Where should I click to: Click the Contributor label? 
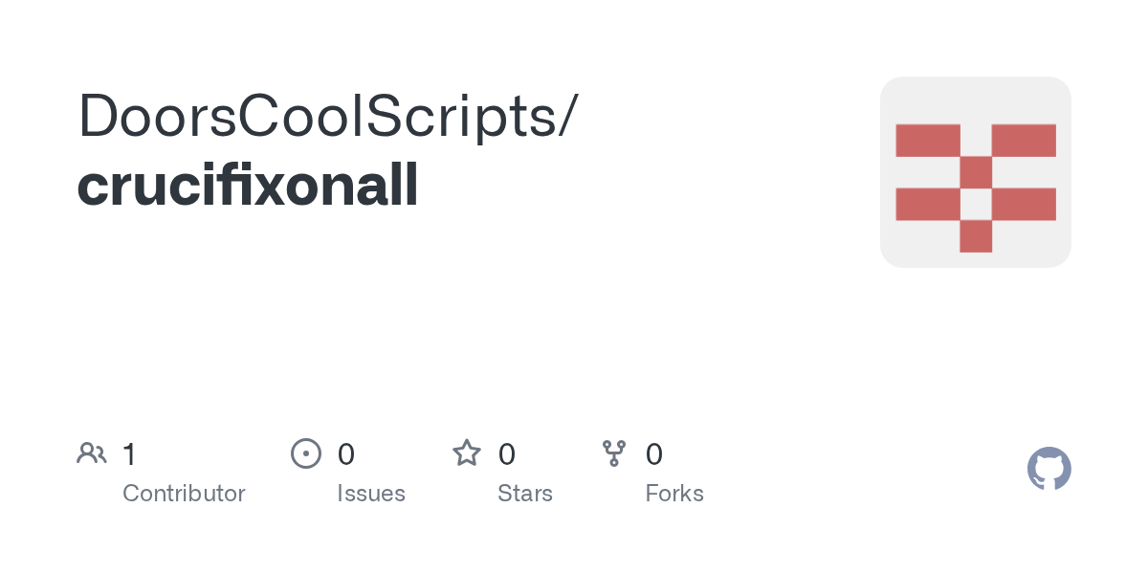pyautogui.click(x=184, y=494)
